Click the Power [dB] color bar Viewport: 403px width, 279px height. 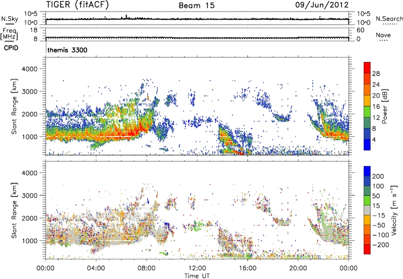[x=367, y=106]
